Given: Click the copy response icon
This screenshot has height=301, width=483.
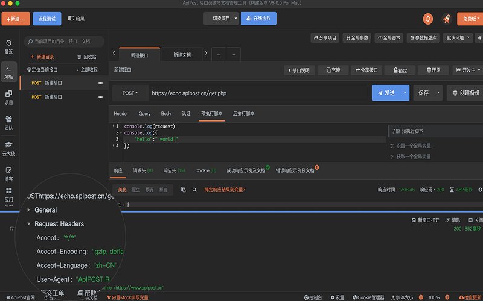Looking at the screenshot, I should pyautogui.click(x=184, y=190).
